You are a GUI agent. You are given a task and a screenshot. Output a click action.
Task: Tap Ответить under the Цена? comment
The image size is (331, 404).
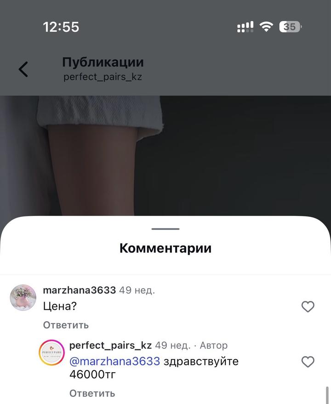66,325
